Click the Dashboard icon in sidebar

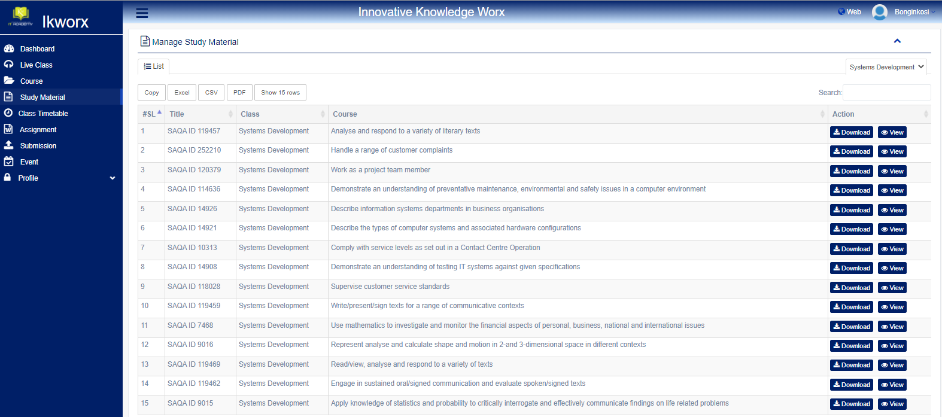coord(9,48)
